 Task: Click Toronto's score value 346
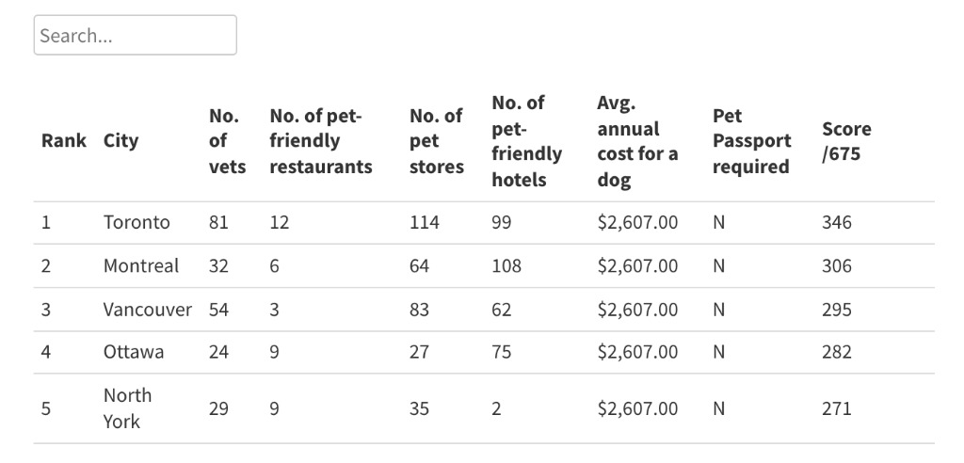(836, 223)
